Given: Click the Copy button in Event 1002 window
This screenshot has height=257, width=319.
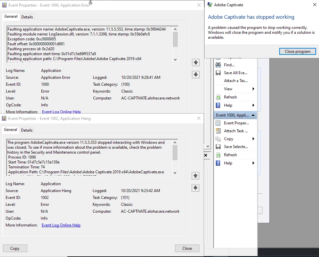Looking at the screenshot, I should [x=15, y=248].
